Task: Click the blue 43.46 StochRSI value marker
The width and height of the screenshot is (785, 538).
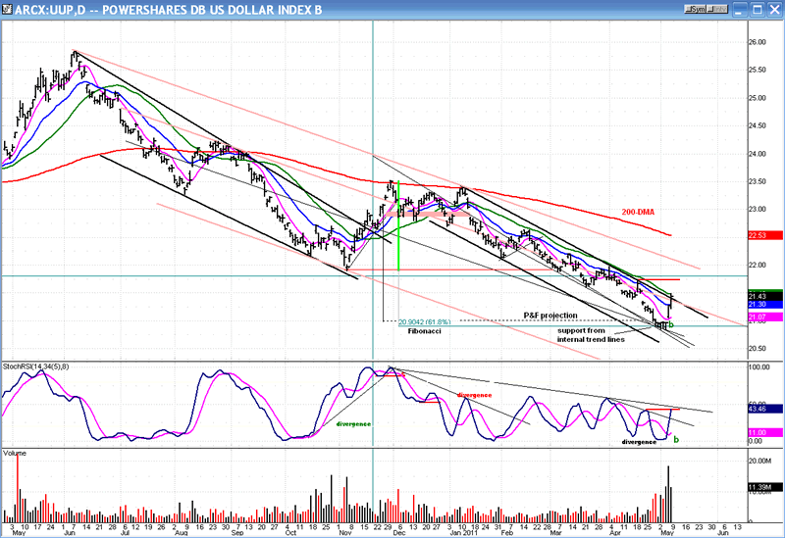Action: tap(765, 409)
